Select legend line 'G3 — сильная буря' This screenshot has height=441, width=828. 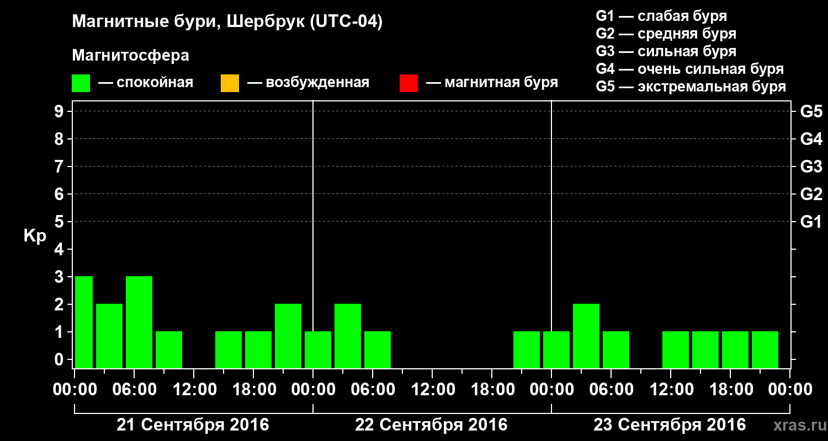tap(666, 51)
